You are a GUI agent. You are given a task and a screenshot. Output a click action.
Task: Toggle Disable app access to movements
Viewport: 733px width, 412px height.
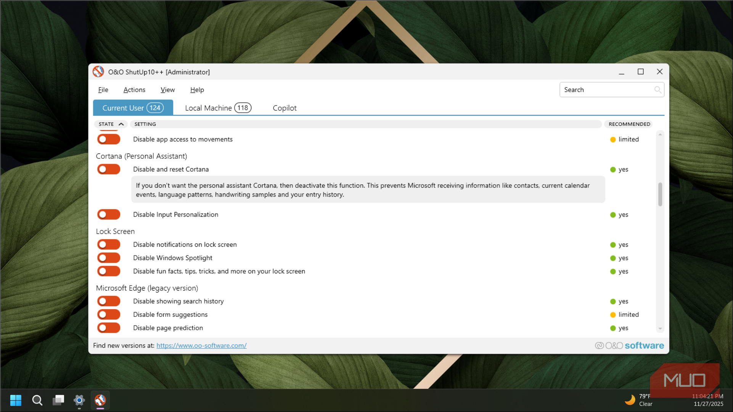109,139
